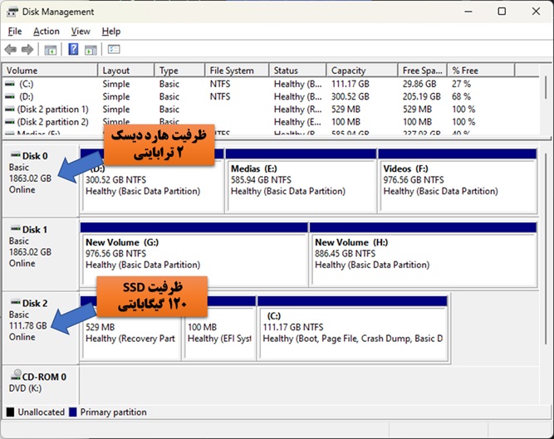Sort by the Free Space column header
The image size is (554, 439).
point(423,71)
